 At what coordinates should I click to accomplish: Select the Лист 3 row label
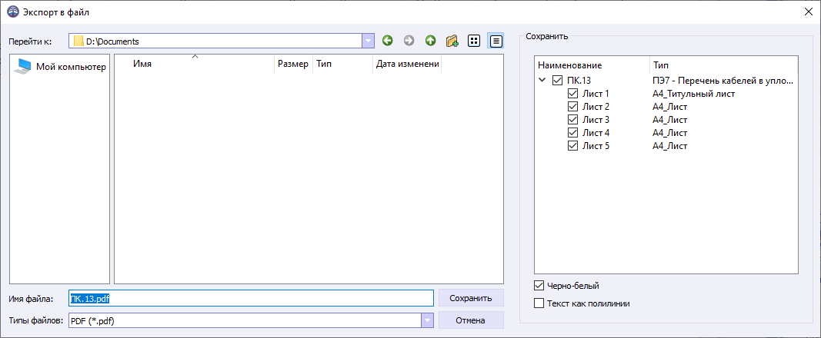596,120
